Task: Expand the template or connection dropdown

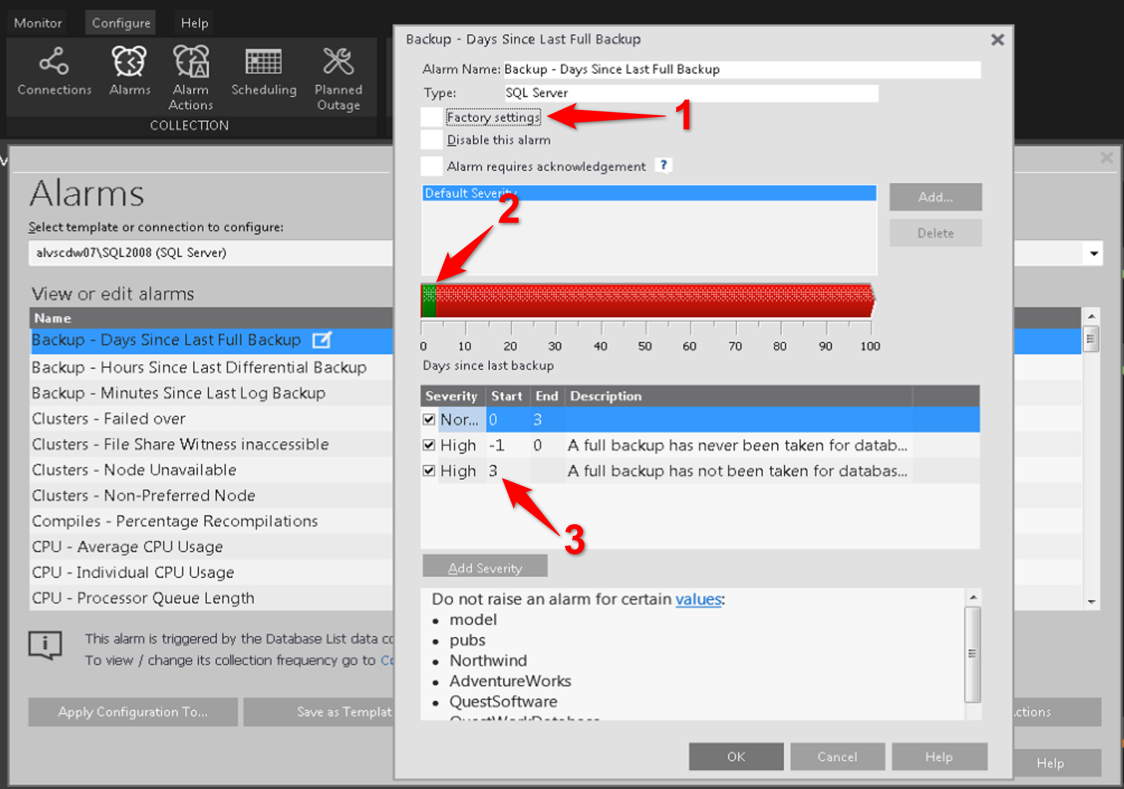Action: coord(1094,253)
